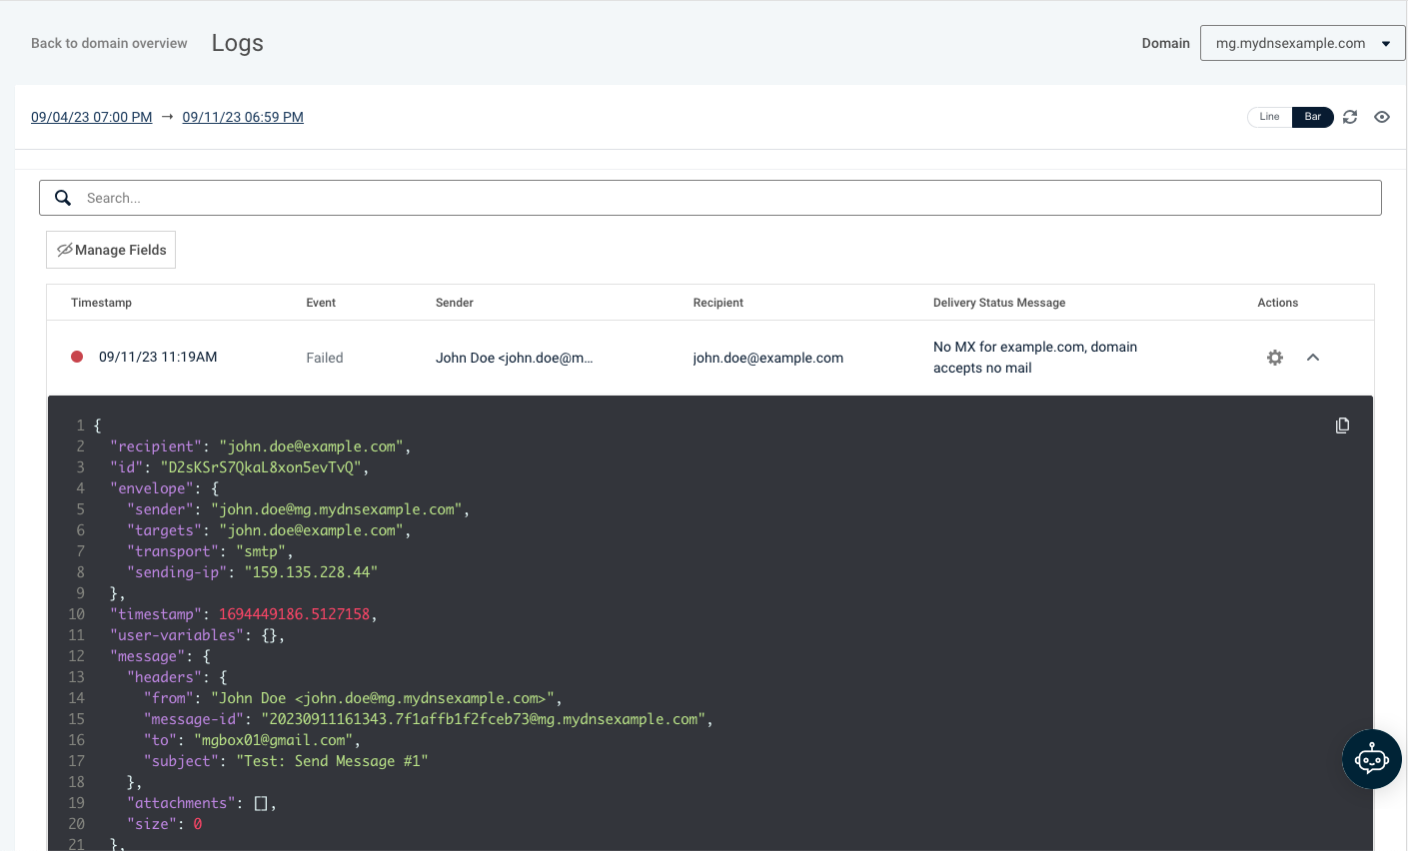Click the red failed status dot
This screenshot has height=851, width=1408.
tap(77, 357)
